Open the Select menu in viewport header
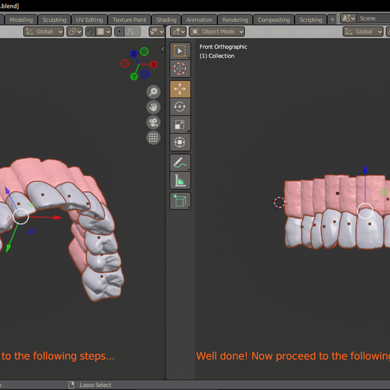 click(x=280, y=32)
